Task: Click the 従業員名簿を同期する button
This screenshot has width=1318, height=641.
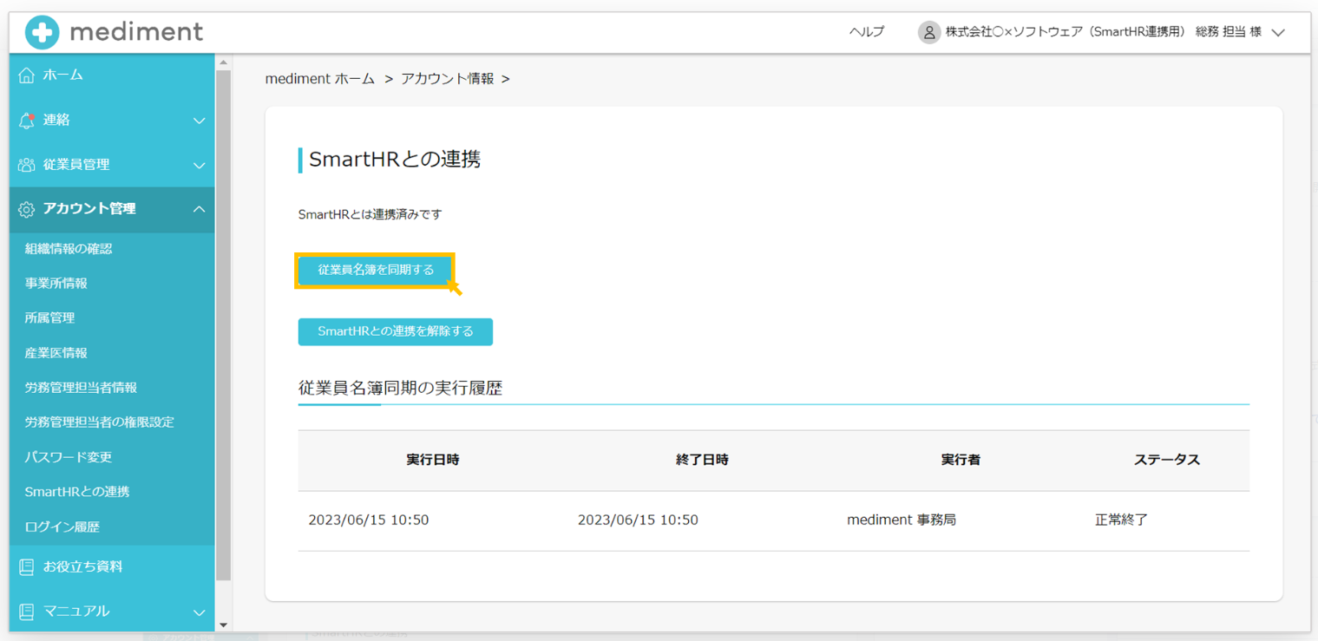Action: [375, 270]
